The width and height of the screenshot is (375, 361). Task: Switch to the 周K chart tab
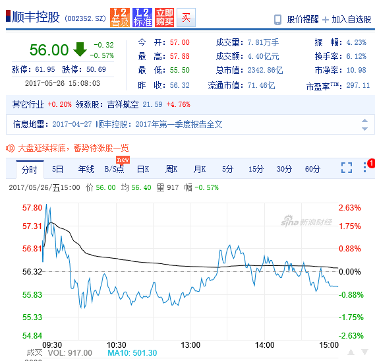pyautogui.click(x=171, y=170)
